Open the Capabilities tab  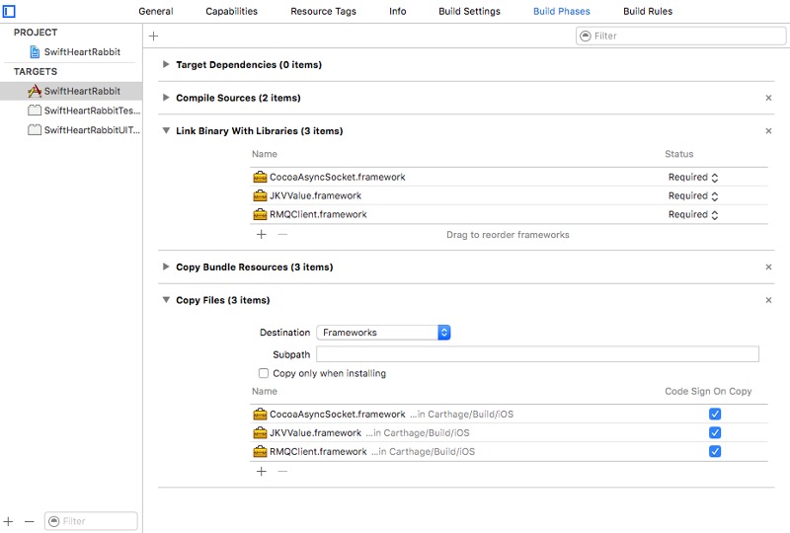click(231, 12)
